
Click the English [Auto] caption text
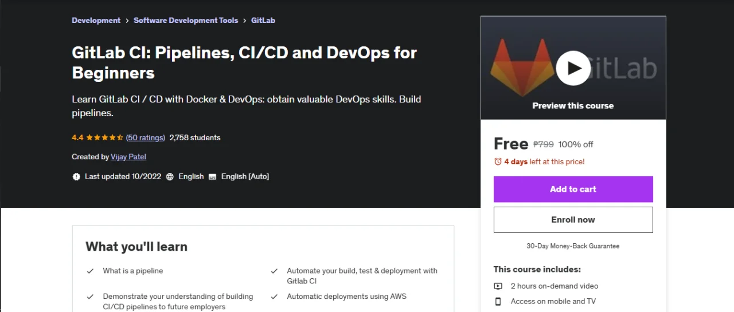point(245,176)
